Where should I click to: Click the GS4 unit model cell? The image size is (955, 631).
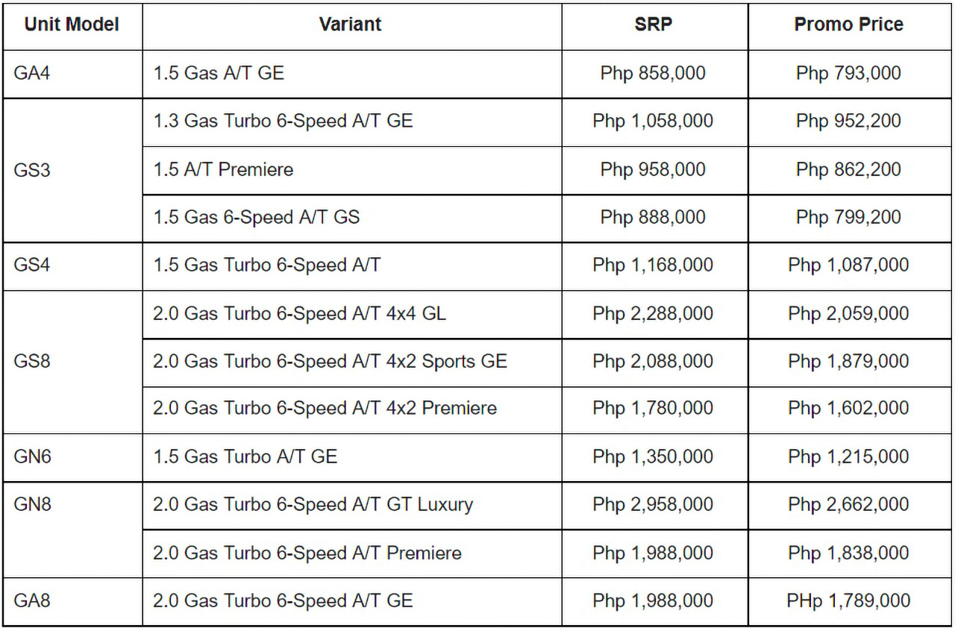[32, 266]
